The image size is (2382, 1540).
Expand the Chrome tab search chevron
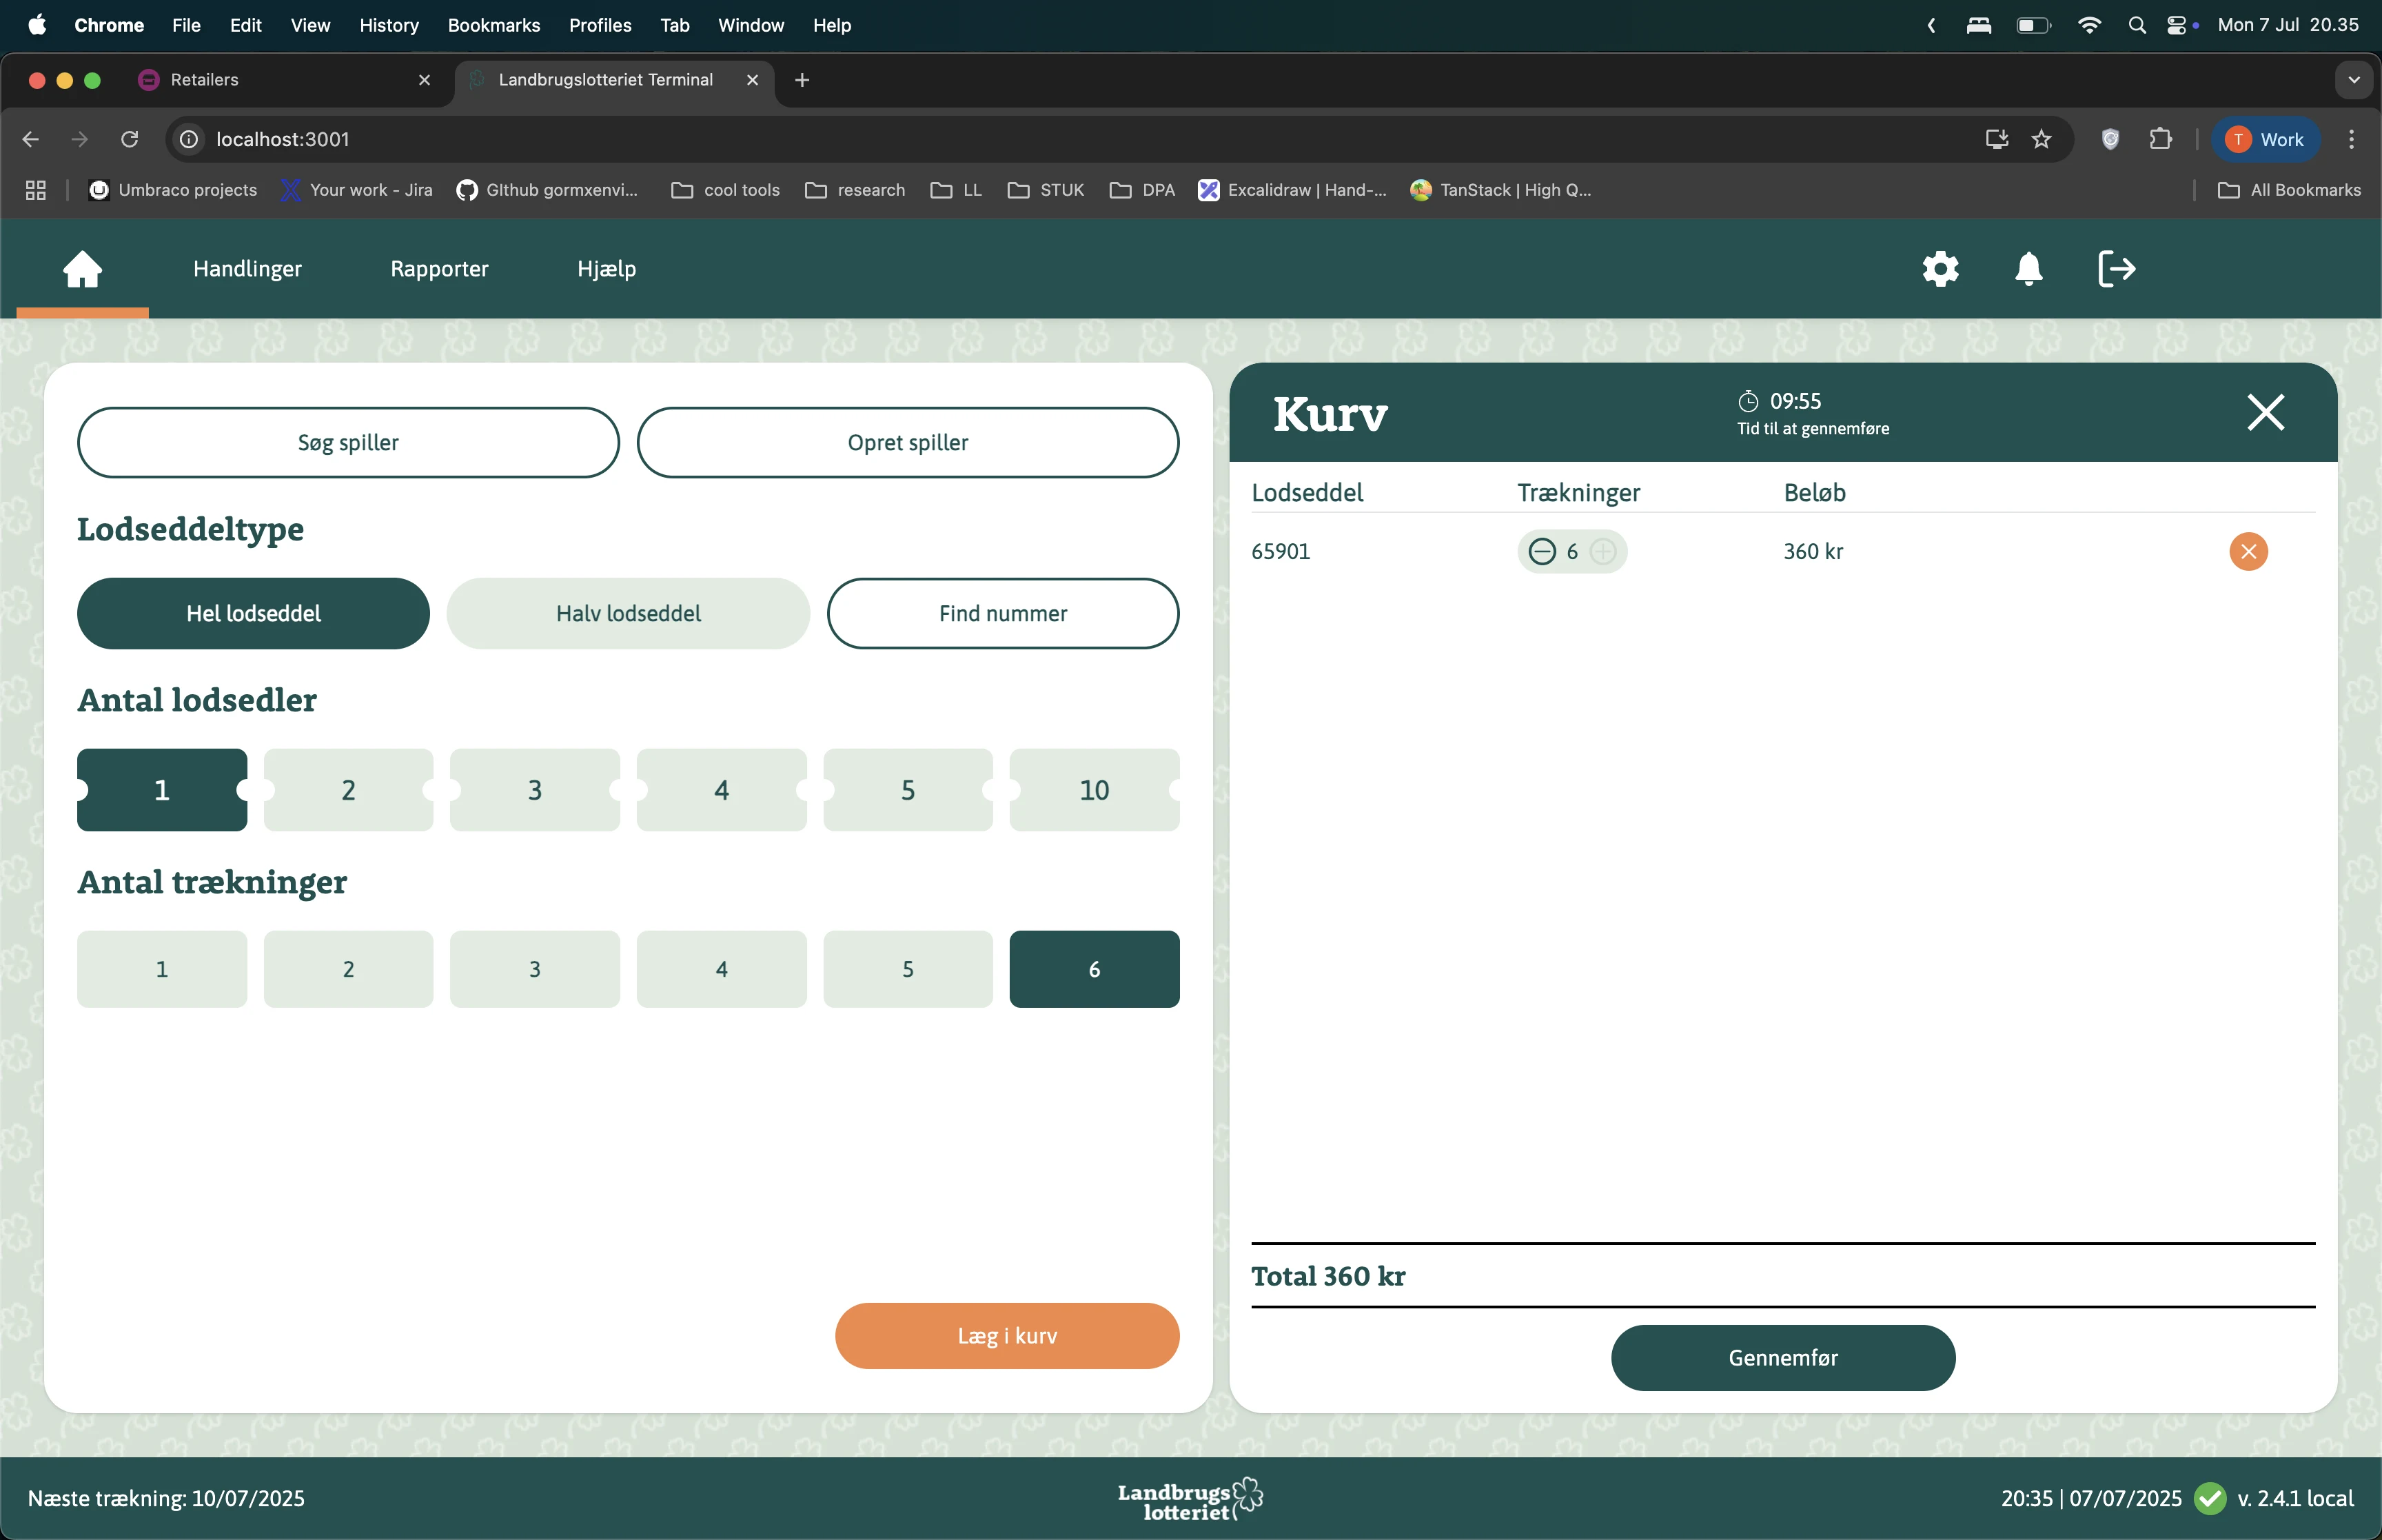point(2353,80)
